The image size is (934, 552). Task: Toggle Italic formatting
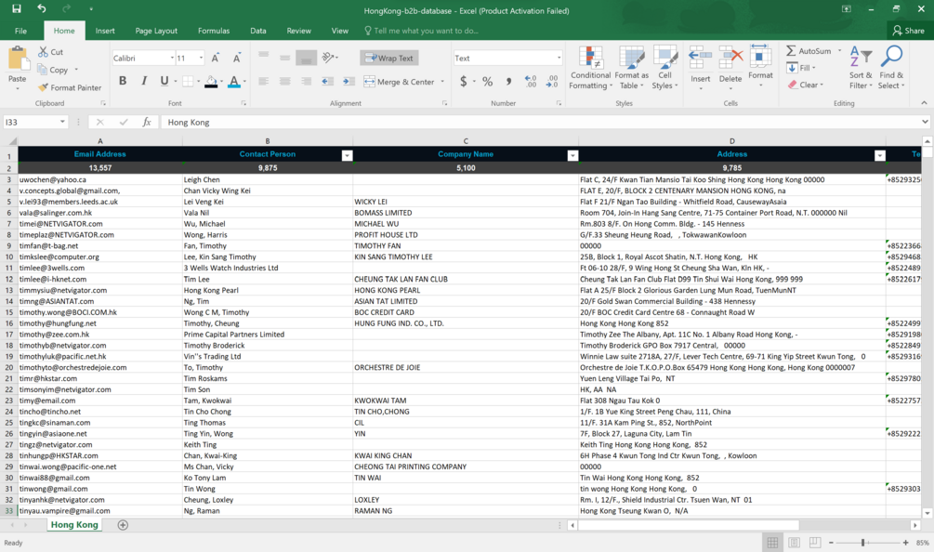point(143,81)
